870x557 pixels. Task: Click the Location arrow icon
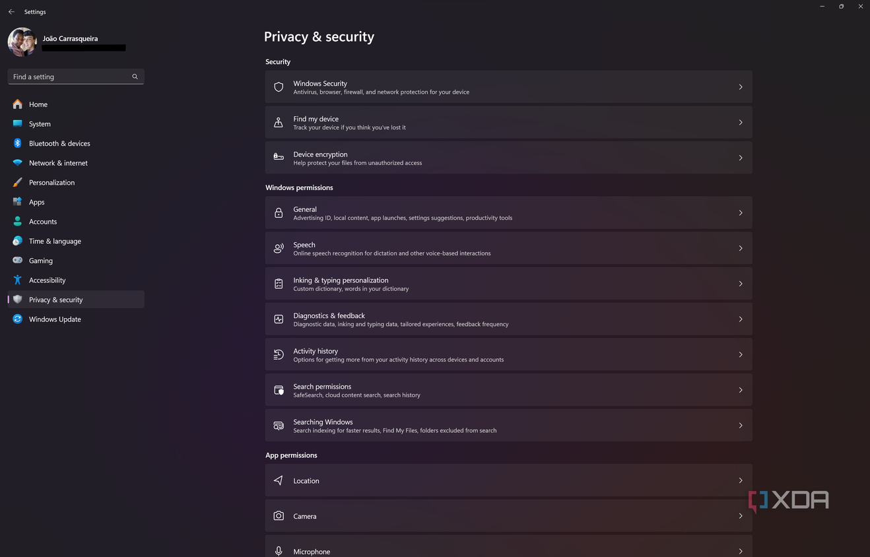point(279,480)
